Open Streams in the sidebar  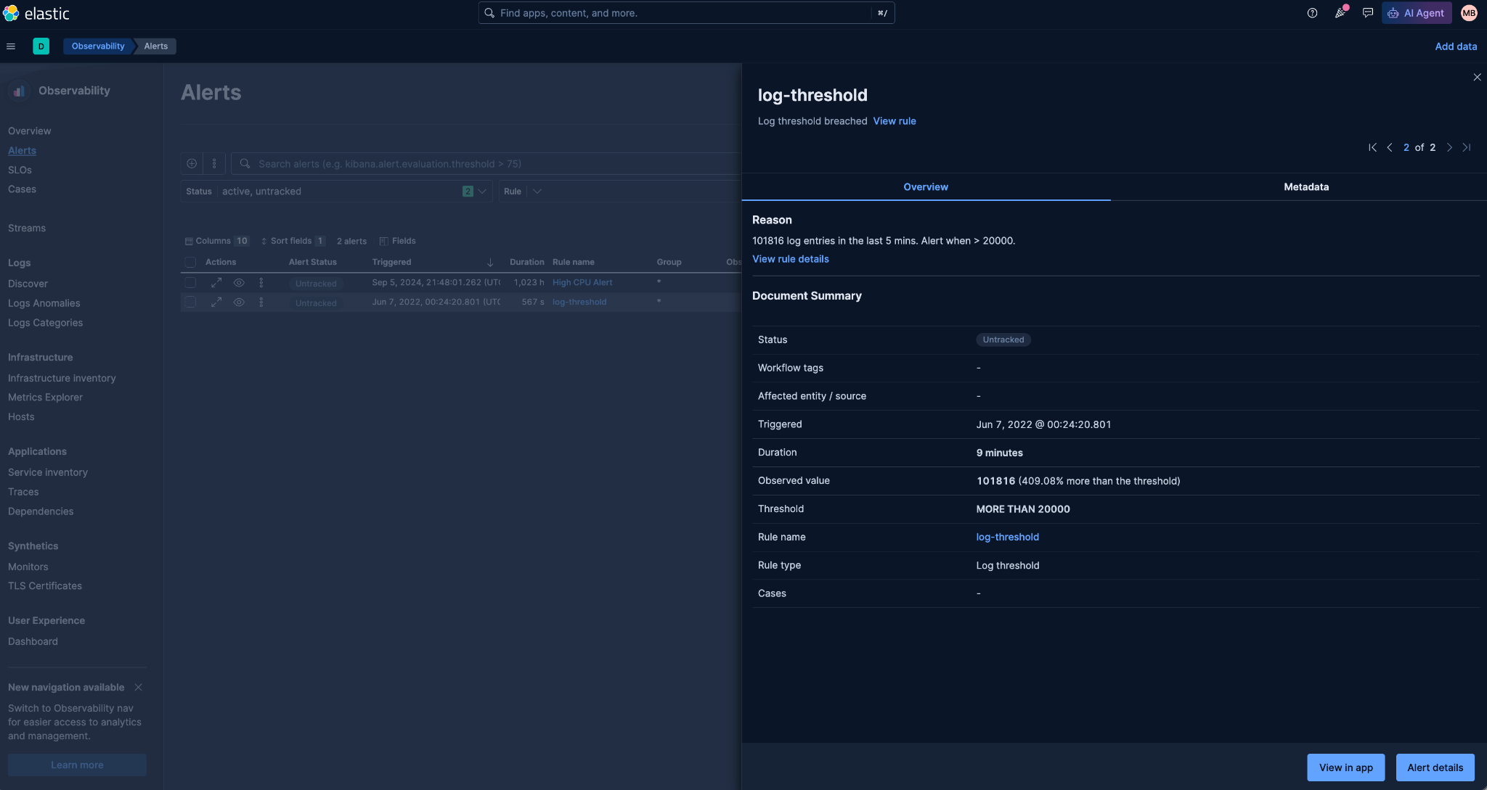(27, 228)
